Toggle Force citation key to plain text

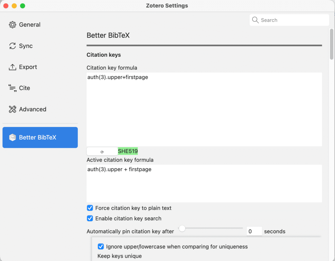90,208
